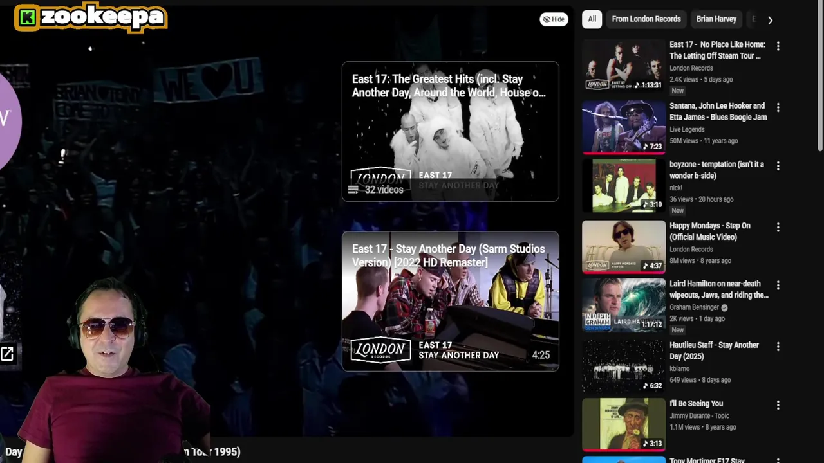
Task: Open title Laird Hamilton on near-death wipeouts
Action: tap(719, 289)
